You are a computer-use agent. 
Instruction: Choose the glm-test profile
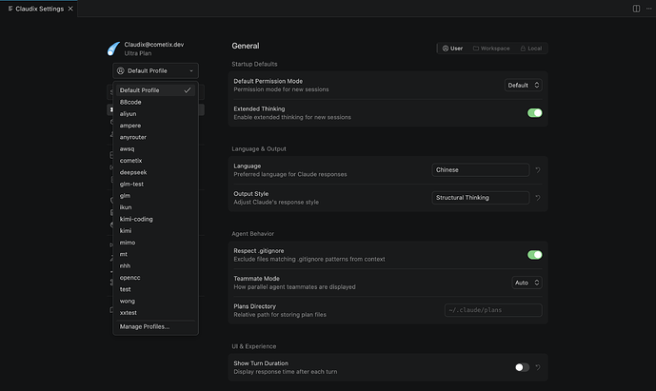[155, 184]
